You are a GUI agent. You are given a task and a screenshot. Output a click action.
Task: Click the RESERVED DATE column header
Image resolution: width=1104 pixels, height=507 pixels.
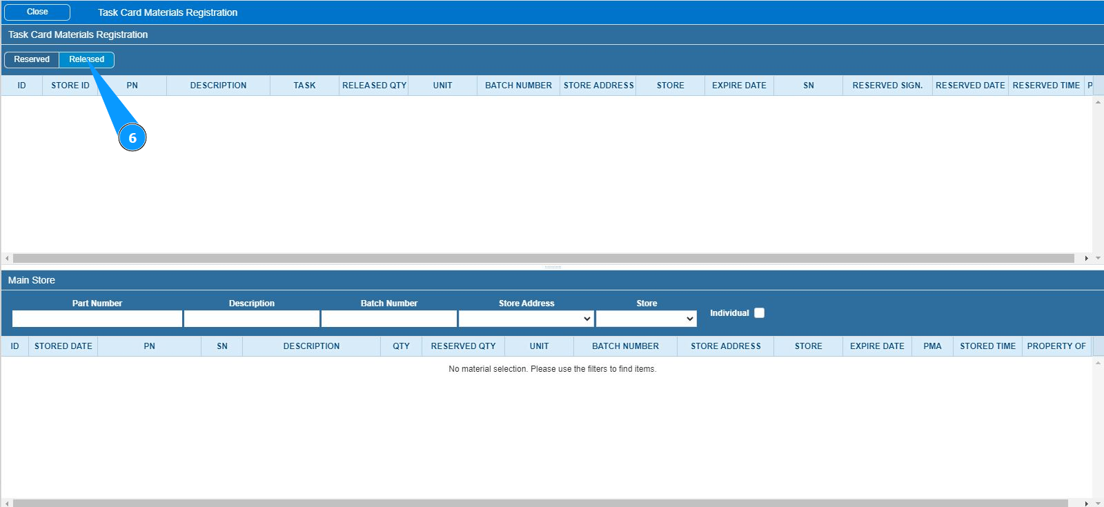click(x=971, y=86)
